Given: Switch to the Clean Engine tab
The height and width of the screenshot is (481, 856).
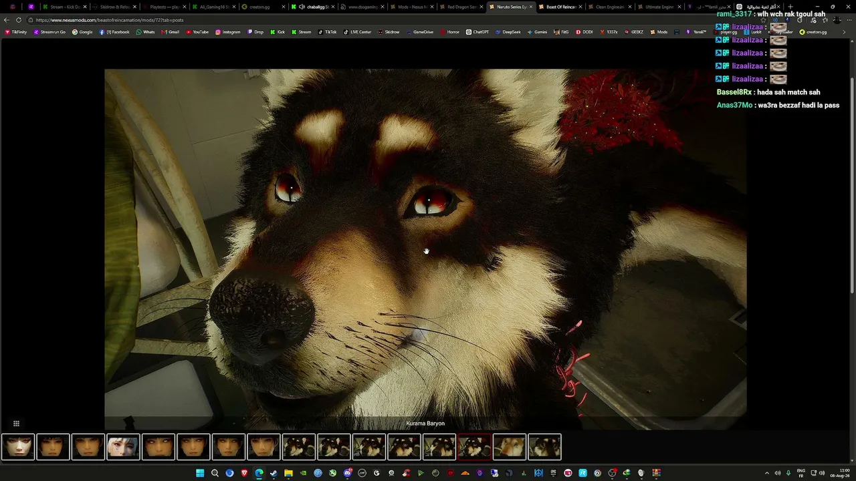Looking at the screenshot, I should [610, 7].
